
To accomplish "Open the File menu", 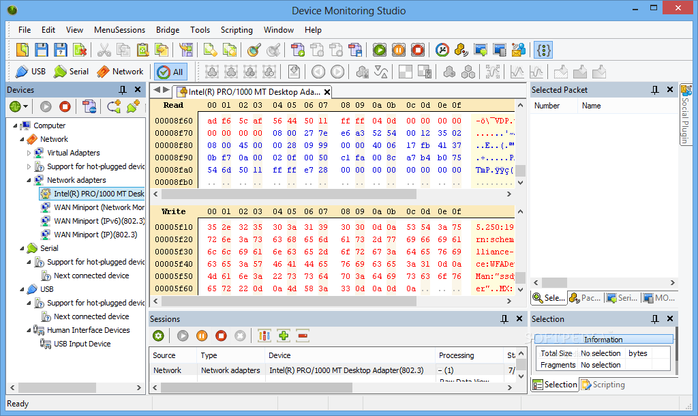I will [25, 30].
